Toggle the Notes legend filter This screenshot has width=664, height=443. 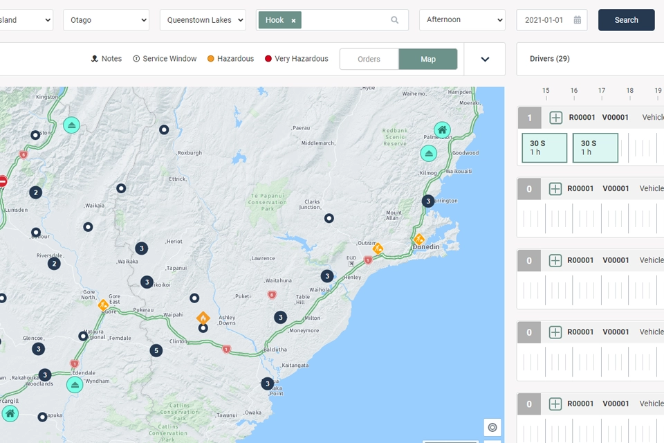click(x=106, y=59)
